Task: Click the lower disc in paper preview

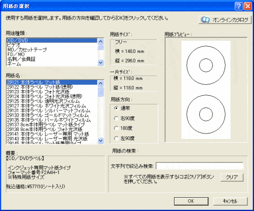Action: 206,114
